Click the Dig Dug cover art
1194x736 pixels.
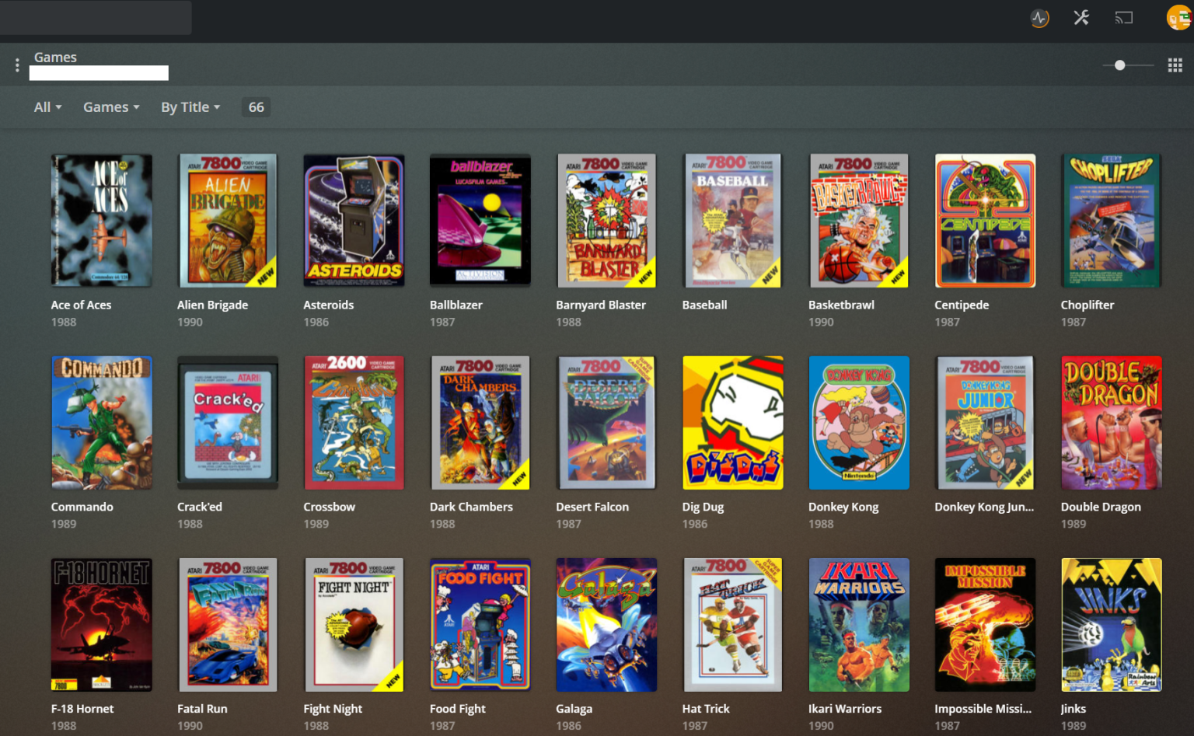[x=732, y=422]
